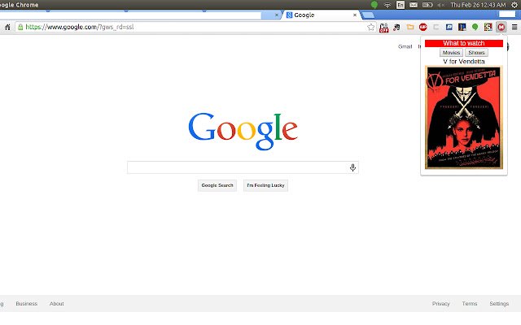Open the Gmail link

[405, 47]
